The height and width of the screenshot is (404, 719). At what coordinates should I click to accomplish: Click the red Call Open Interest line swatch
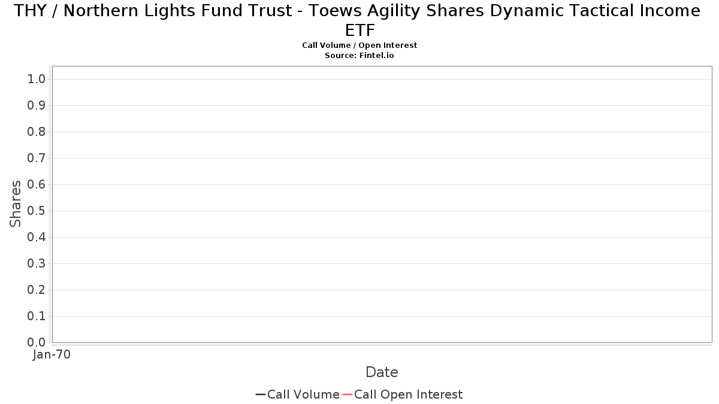348,394
